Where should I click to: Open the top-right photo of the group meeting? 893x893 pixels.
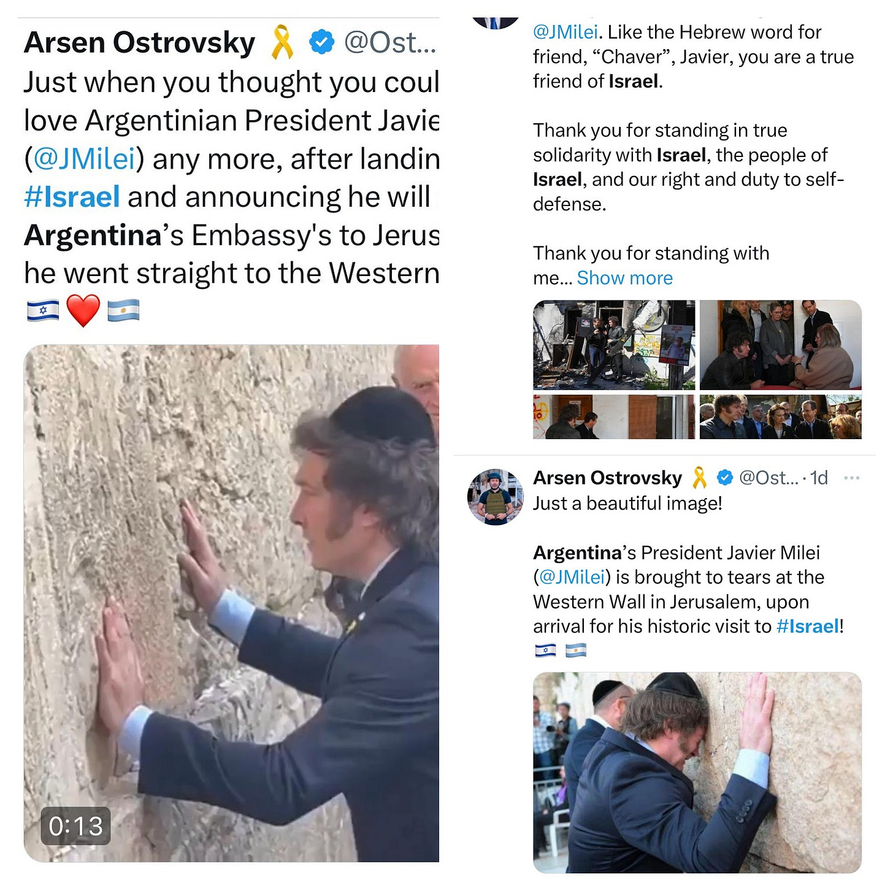click(780, 345)
